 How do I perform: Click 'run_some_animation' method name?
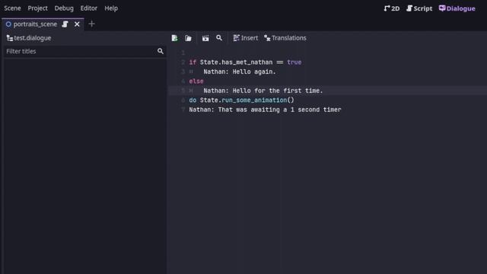(x=254, y=100)
